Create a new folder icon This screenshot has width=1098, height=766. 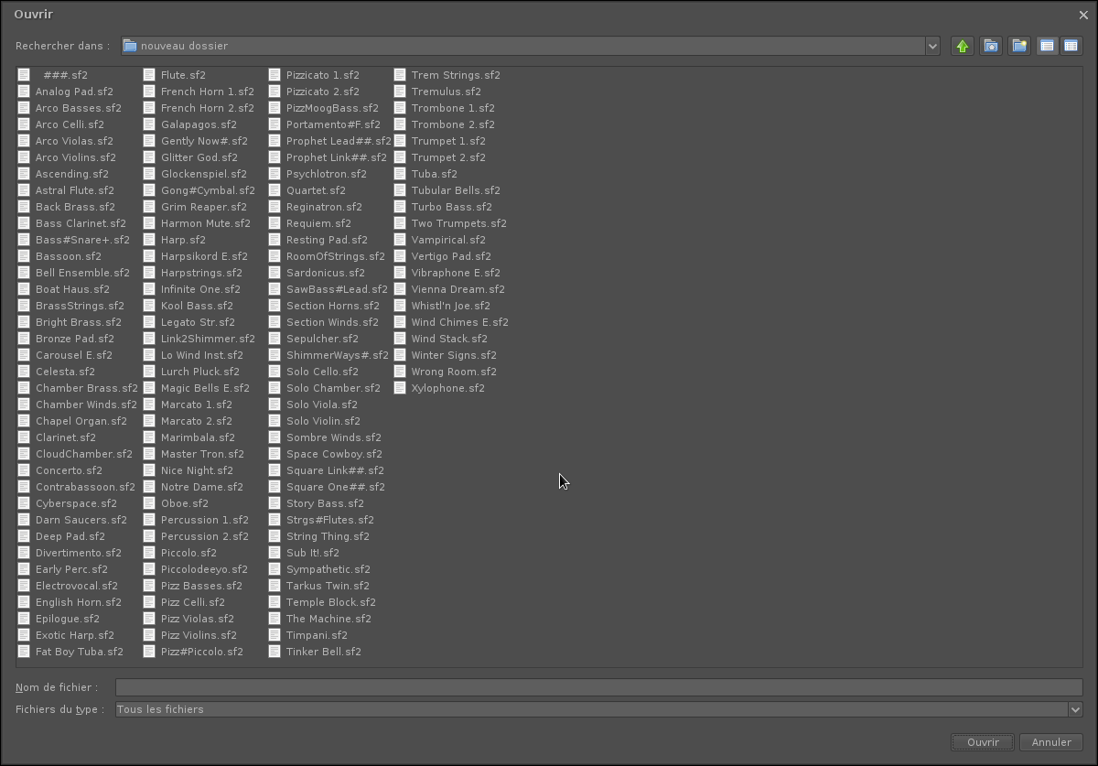(1018, 46)
